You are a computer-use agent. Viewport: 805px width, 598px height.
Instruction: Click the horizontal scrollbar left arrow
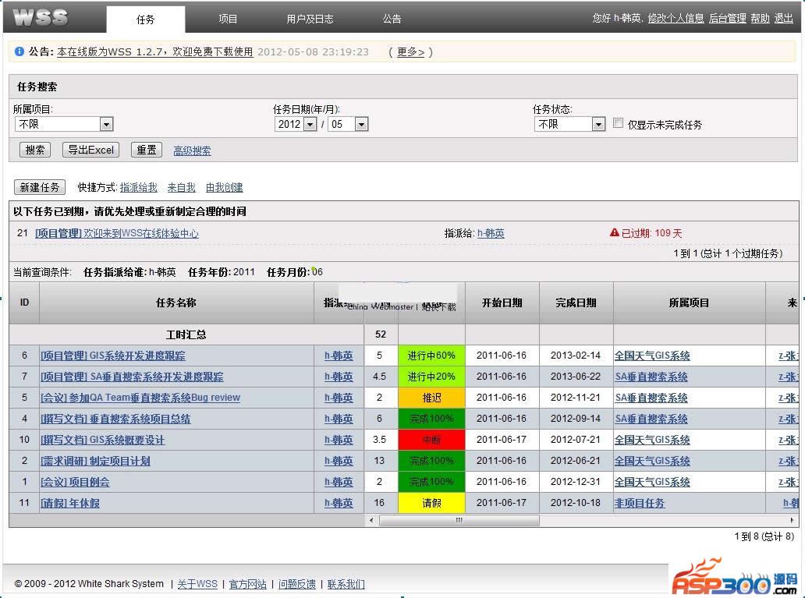tap(371, 520)
